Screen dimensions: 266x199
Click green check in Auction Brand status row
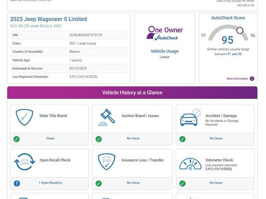(99, 139)
